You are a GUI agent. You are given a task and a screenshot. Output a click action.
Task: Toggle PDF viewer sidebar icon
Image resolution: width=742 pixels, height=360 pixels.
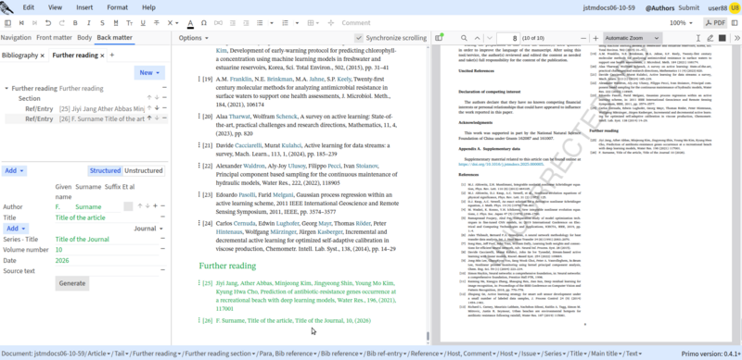point(439,38)
